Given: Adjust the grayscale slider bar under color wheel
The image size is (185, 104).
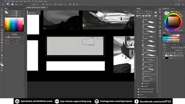Looking at the screenshot, I should click(x=171, y=35).
